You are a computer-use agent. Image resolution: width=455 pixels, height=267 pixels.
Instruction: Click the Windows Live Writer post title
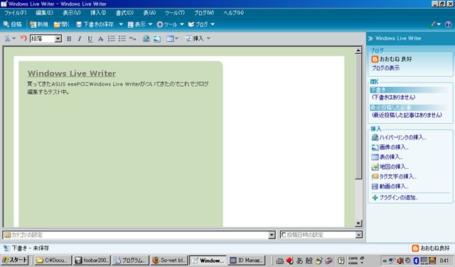(x=72, y=73)
